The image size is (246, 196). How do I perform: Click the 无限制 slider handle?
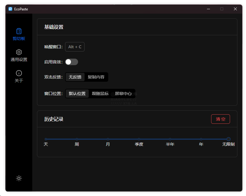click(229, 139)
